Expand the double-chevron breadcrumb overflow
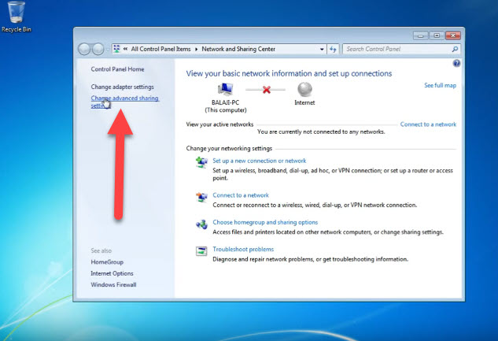498x341 pixels. [125, 49]
